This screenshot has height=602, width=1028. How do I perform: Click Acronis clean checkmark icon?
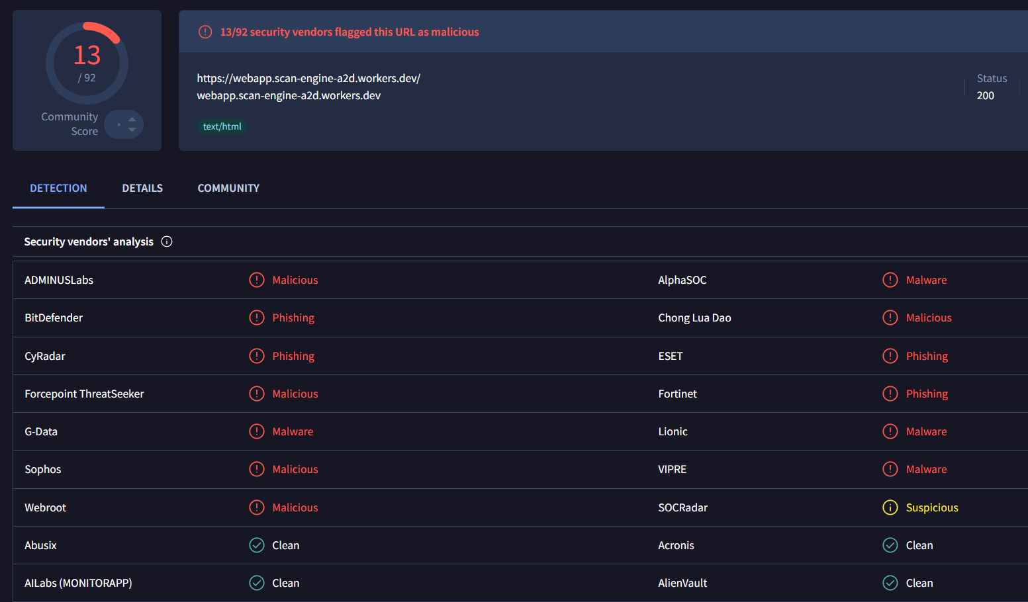pyautogui.click(x=890, y=545)
